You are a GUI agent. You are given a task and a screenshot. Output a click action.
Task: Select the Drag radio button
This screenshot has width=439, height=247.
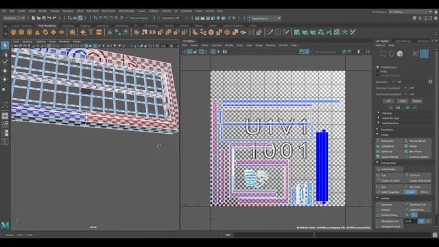(x=378, y=71)
